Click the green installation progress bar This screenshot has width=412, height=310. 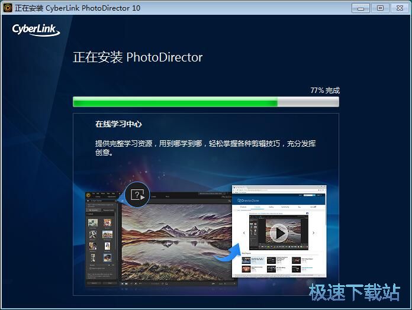206,102
